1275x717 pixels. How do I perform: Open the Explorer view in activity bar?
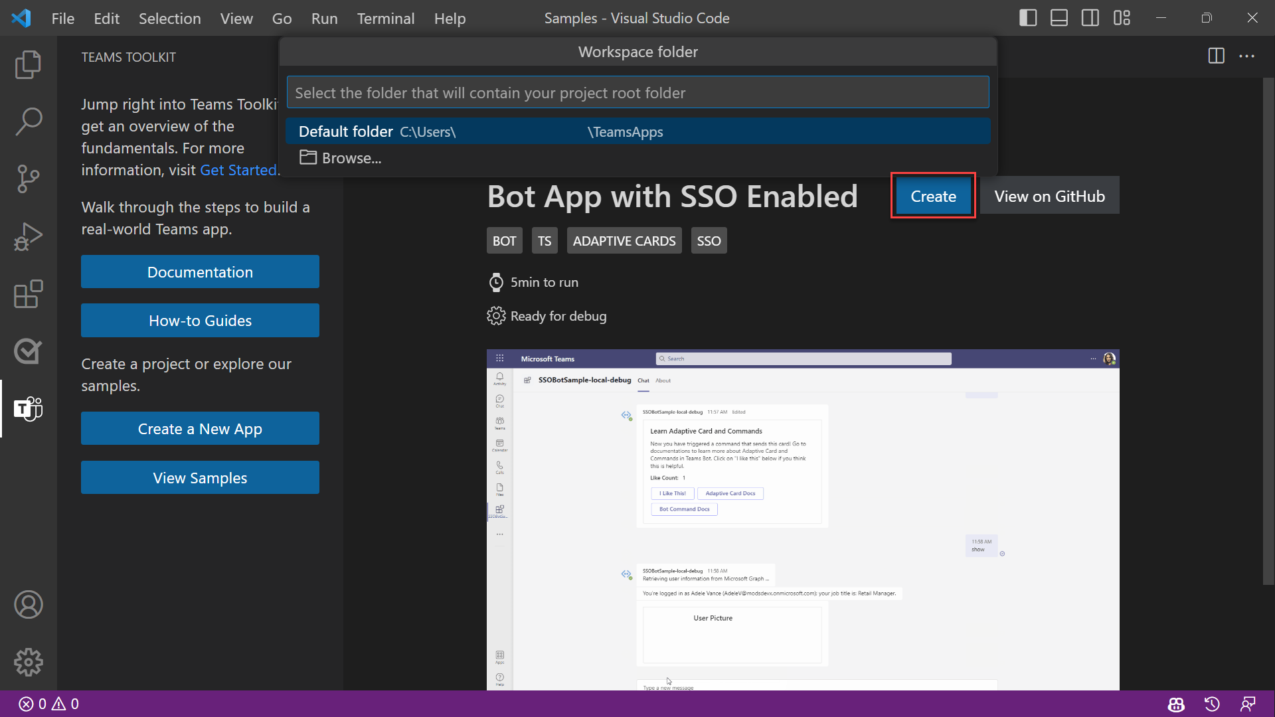(28, 64)
